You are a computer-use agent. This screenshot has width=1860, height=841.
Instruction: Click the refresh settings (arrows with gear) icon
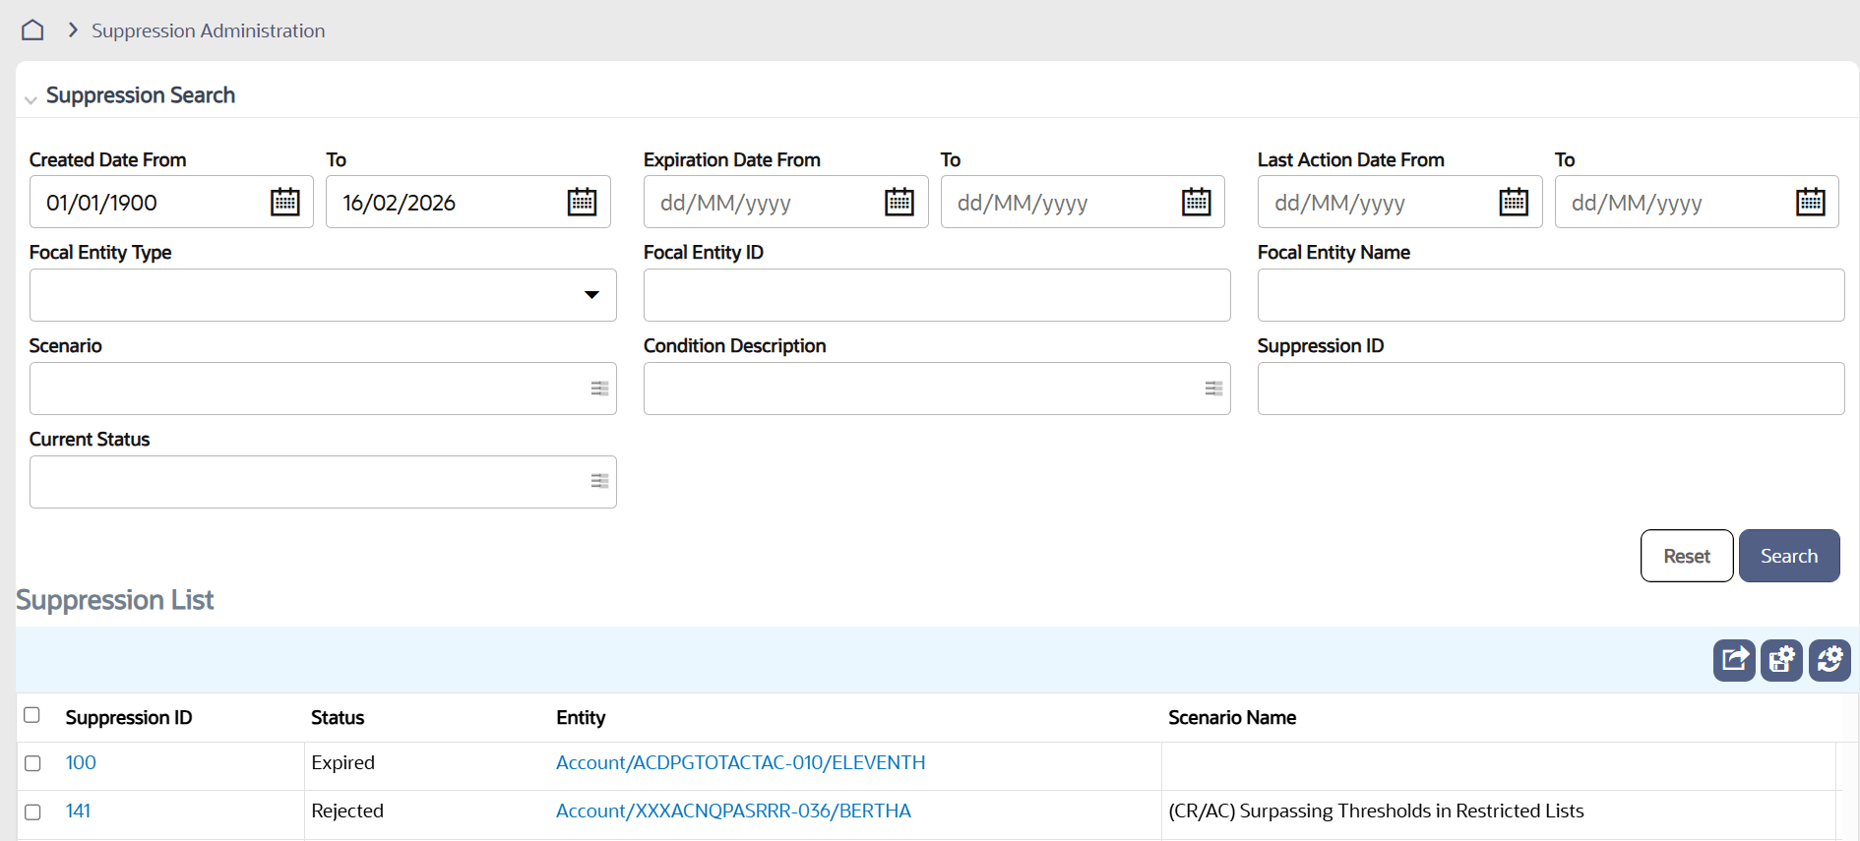1829,660
